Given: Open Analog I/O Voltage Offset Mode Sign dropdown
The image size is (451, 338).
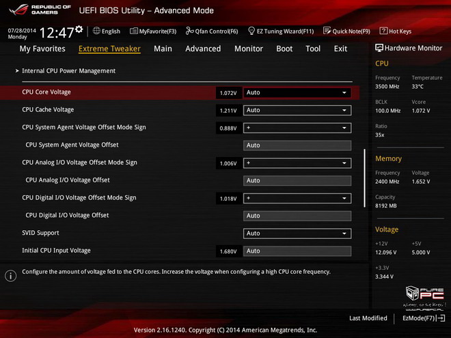Looking at the screenshot, I should [297, 163].
